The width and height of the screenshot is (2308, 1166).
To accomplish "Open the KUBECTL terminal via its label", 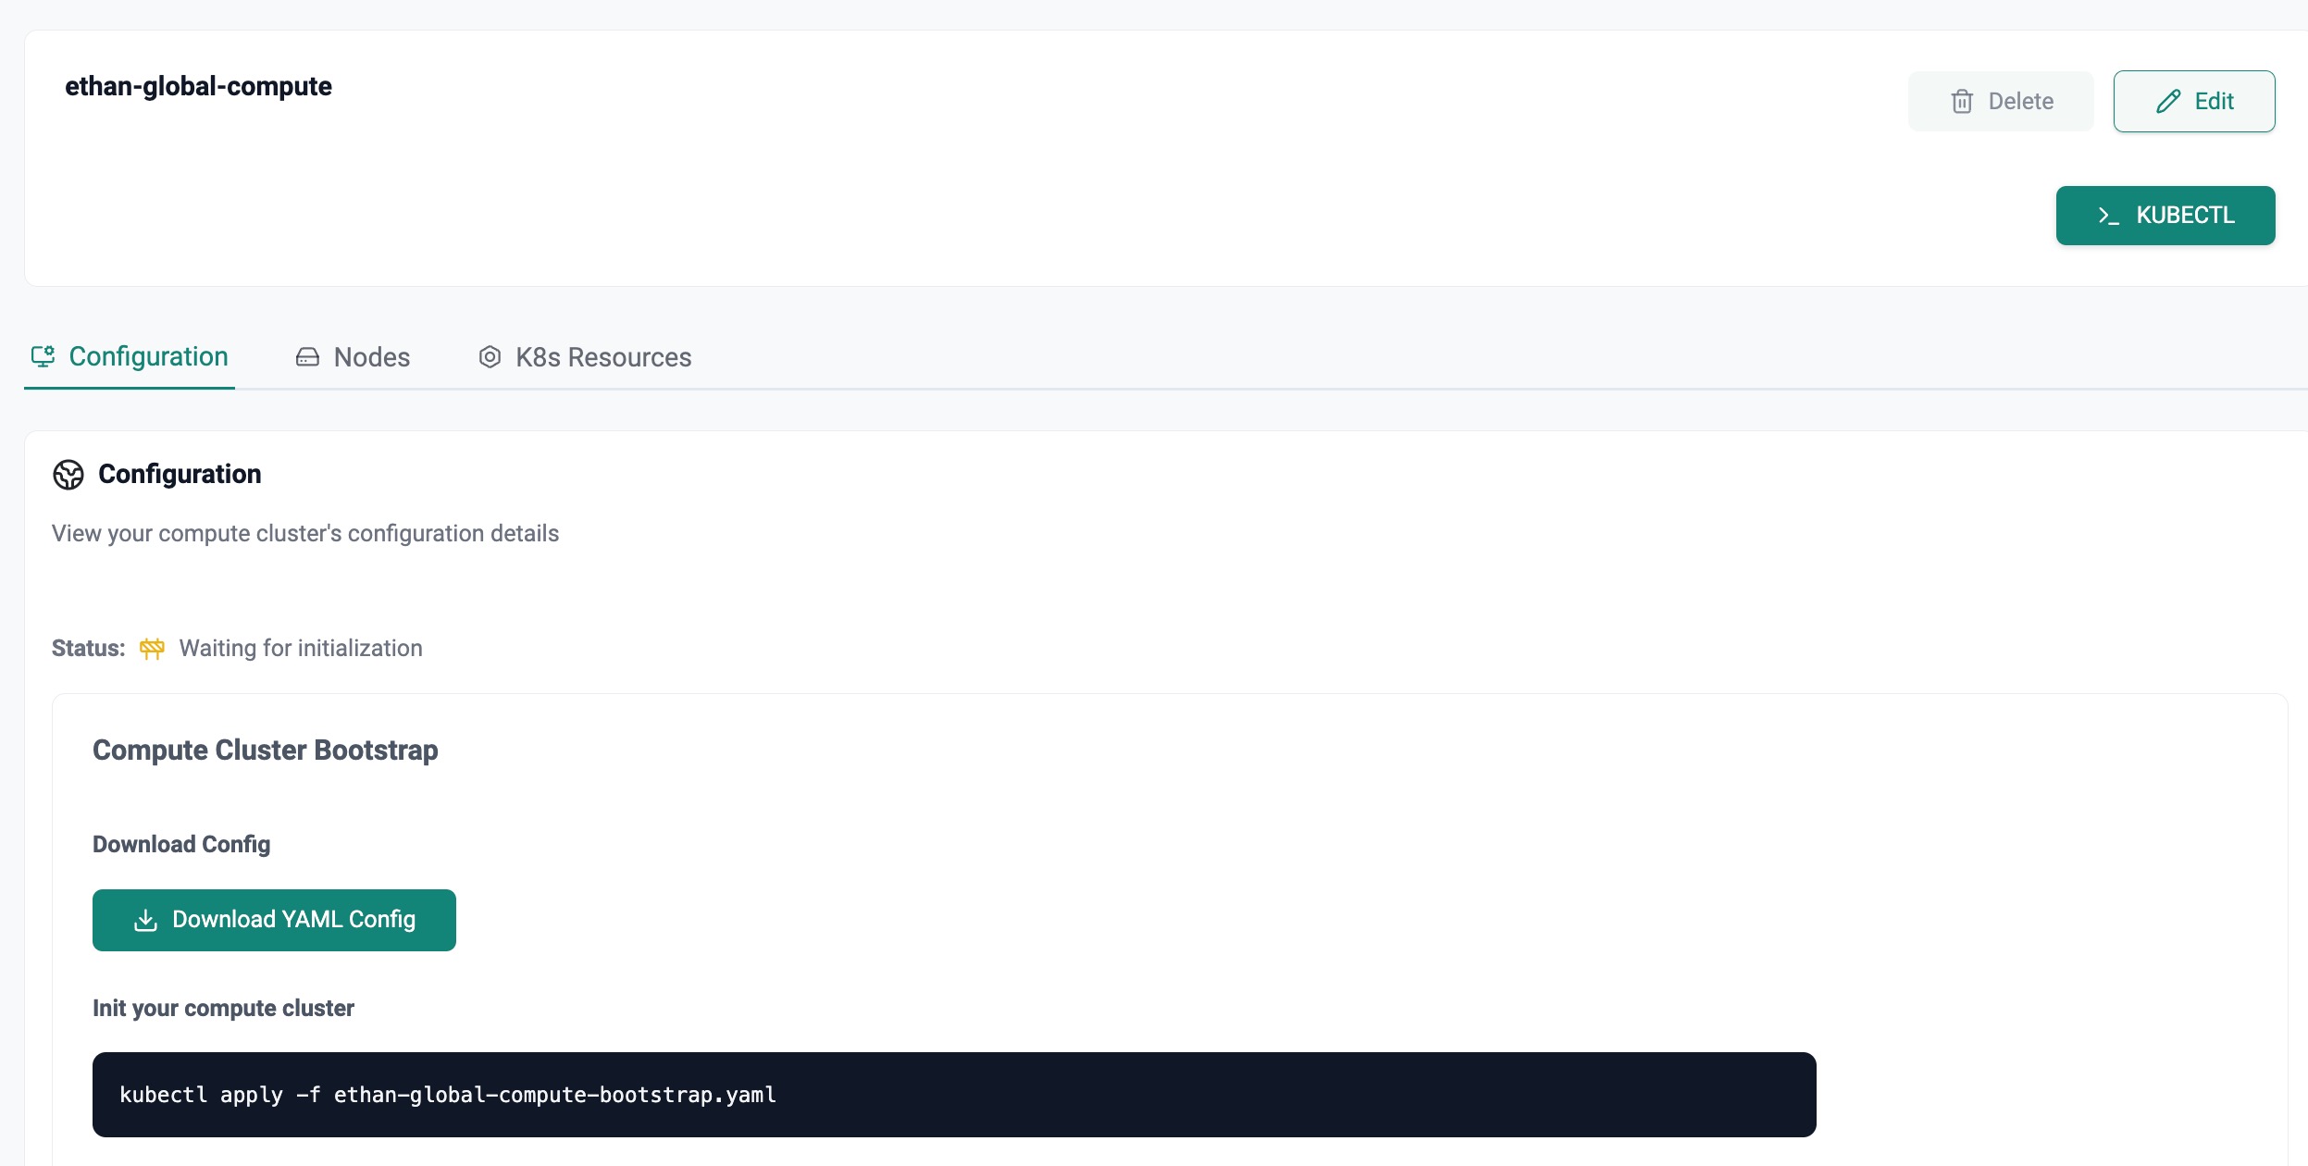I will click(2185, 216).
